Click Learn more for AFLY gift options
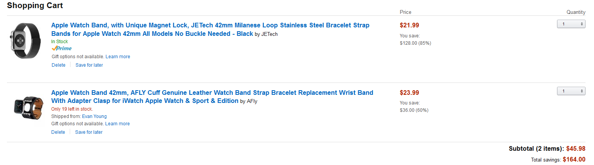The width and height of the screenshot is (594, 165). pos(117,124)
